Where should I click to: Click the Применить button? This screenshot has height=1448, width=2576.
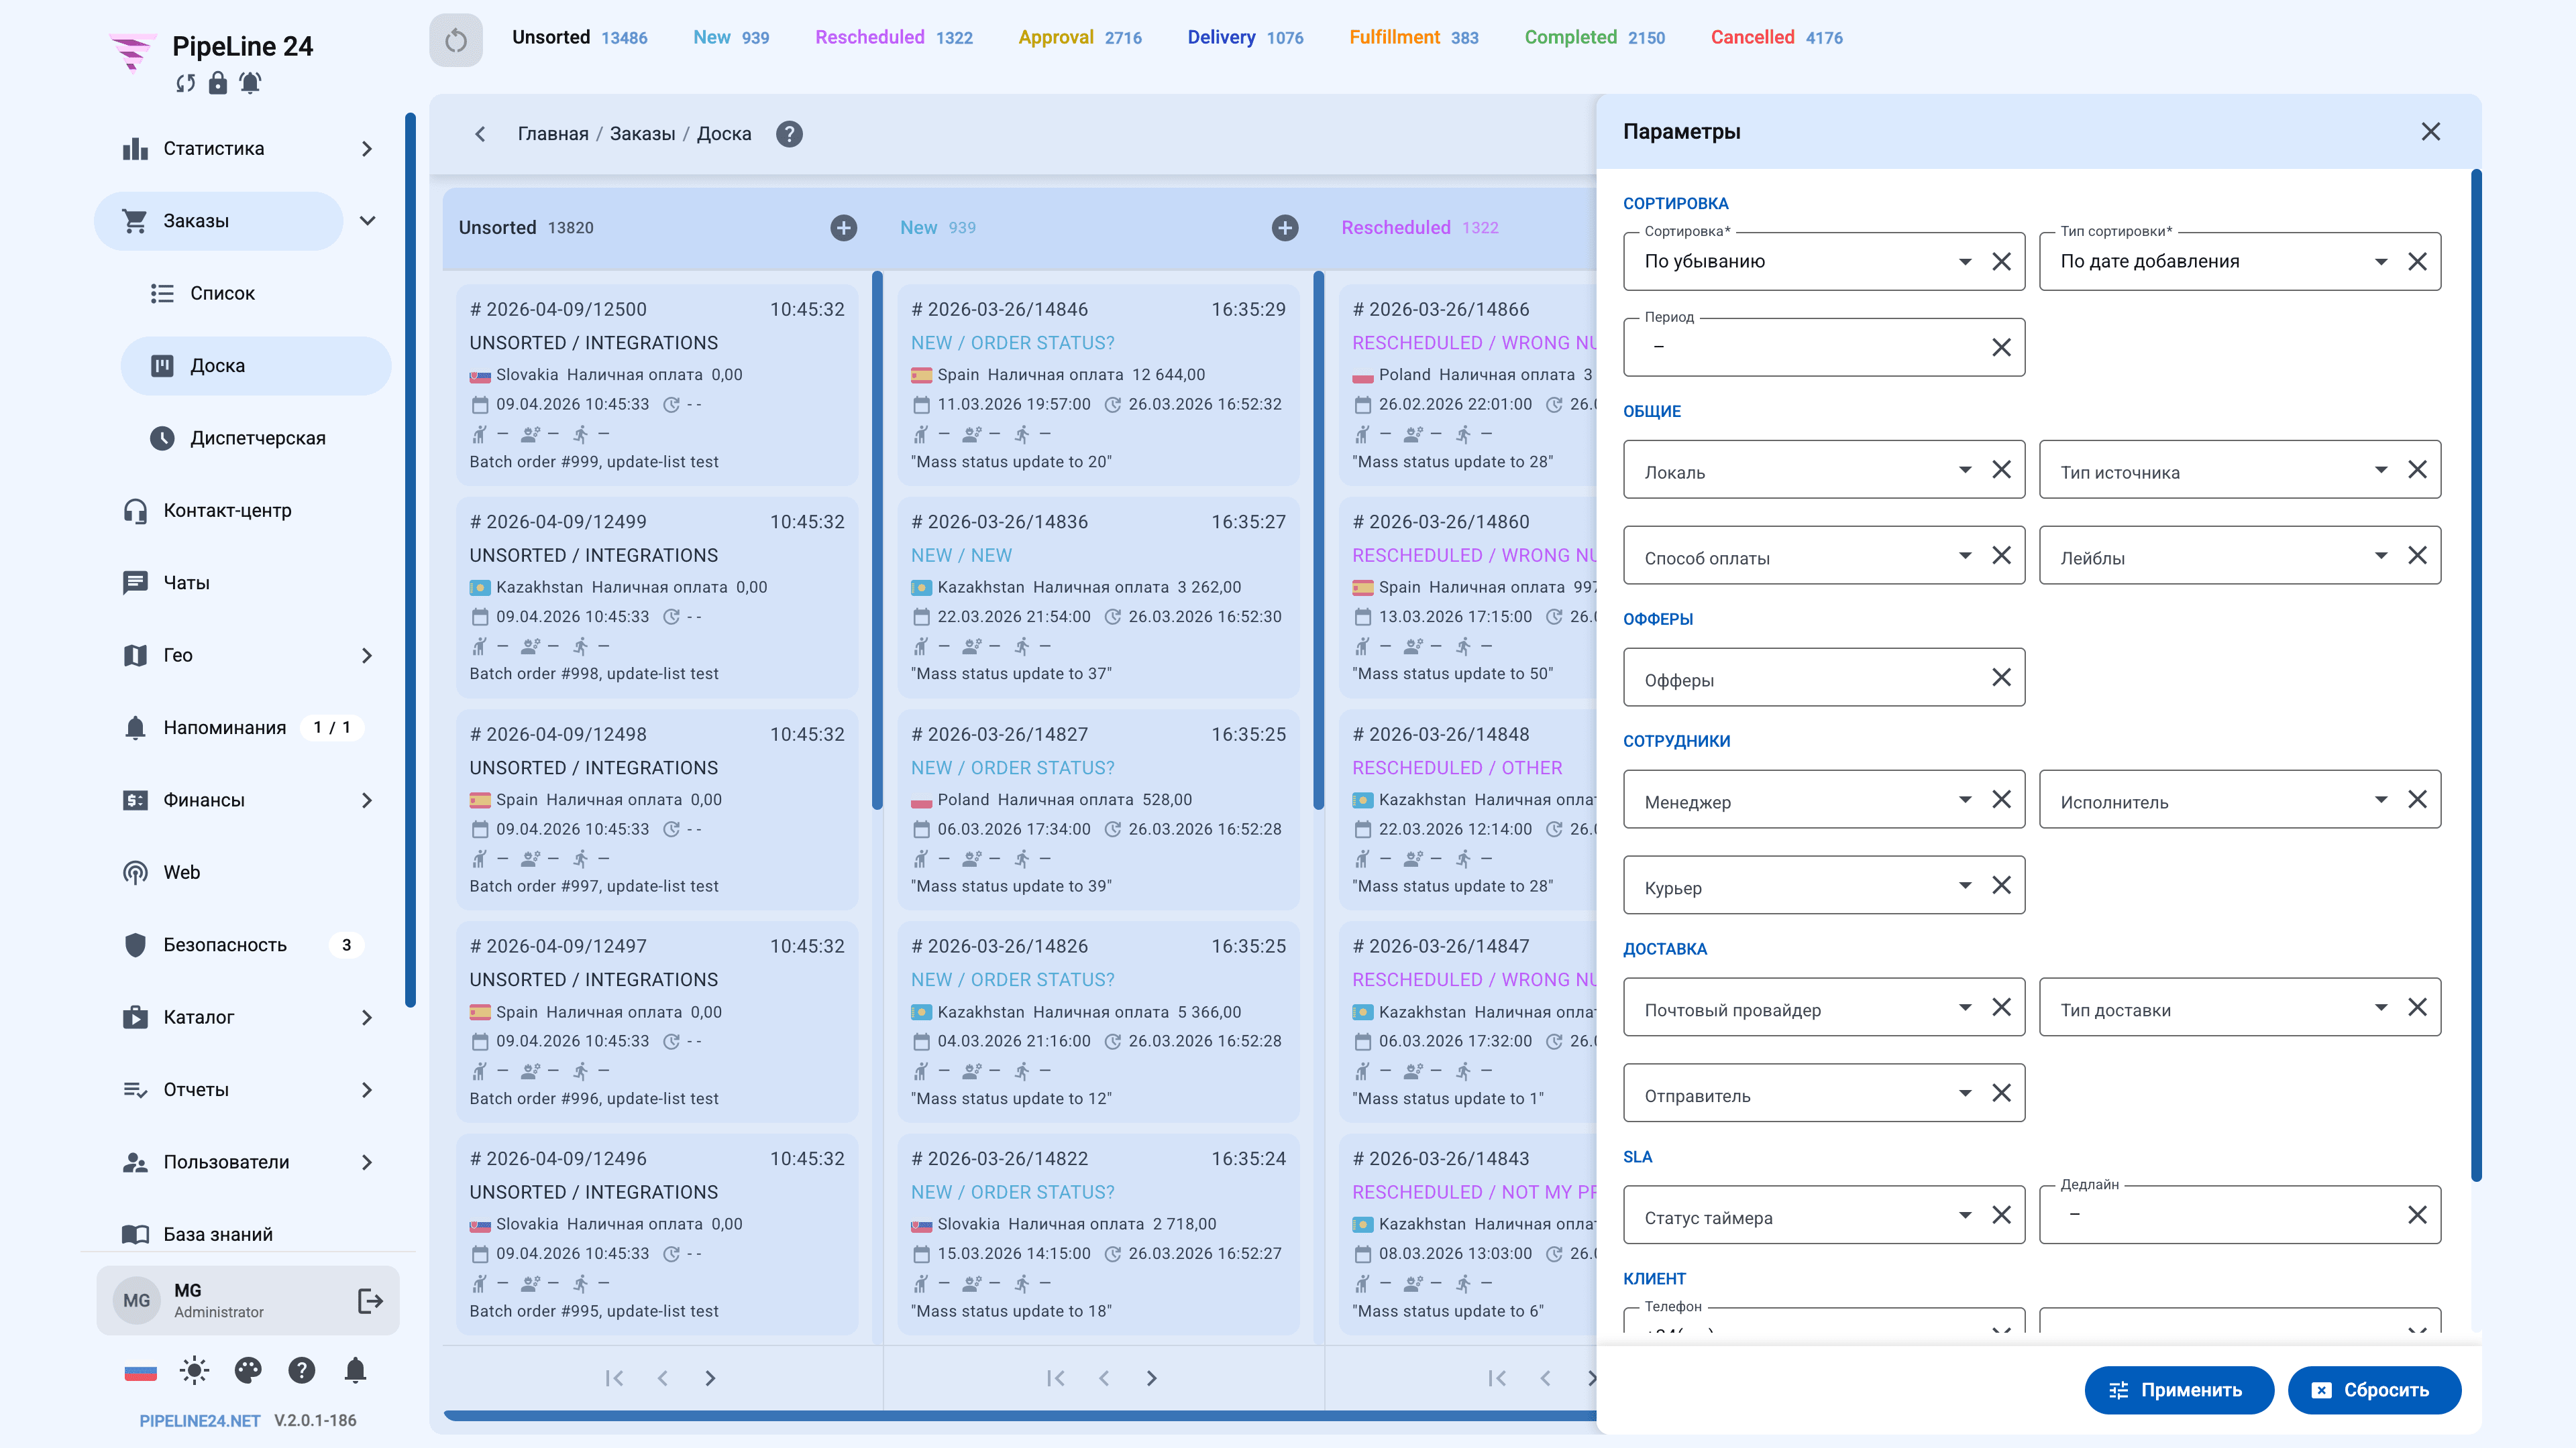[2179, 1390]
